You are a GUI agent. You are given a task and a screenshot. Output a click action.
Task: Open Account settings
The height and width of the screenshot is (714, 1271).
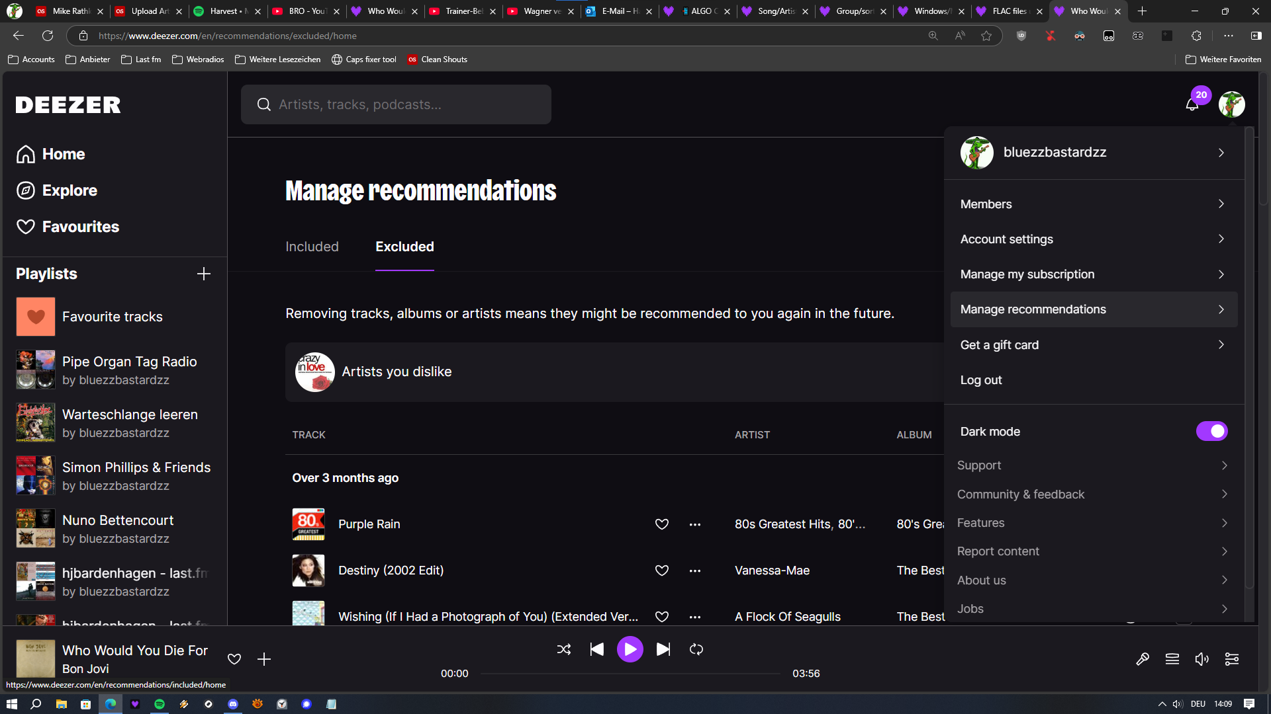(x=1094, y=239)
